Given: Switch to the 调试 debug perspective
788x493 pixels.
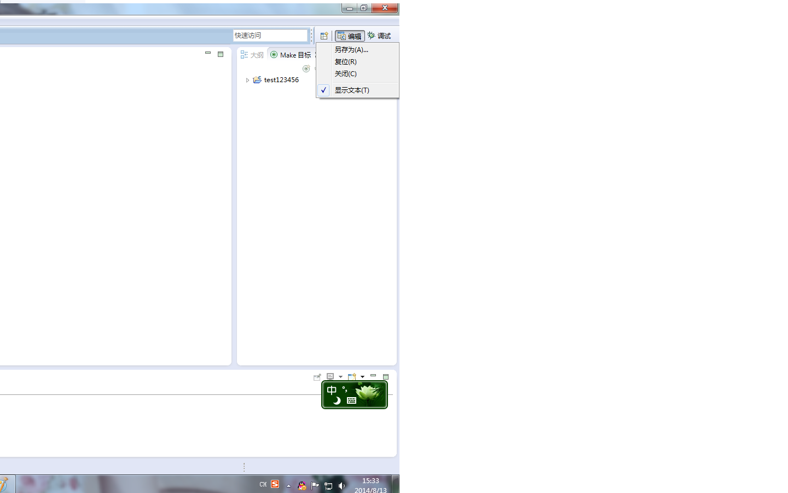Looking at the screenshot, I should tap(379, 36).
